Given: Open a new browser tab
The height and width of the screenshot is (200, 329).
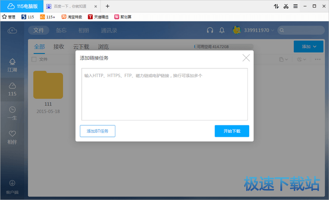Looking at the screenshot, I should click(x=107, y=6).
